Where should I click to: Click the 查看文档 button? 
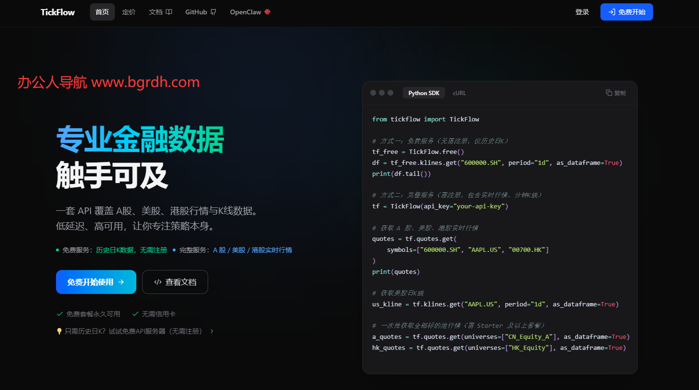pos(175,282)
